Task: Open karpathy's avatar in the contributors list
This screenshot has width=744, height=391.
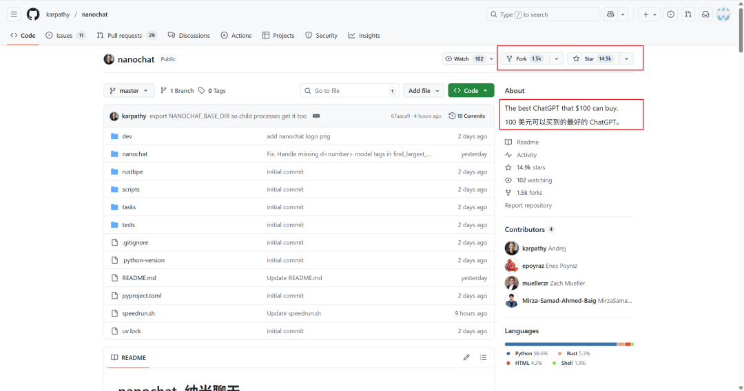Action: [x=511, y=248]
